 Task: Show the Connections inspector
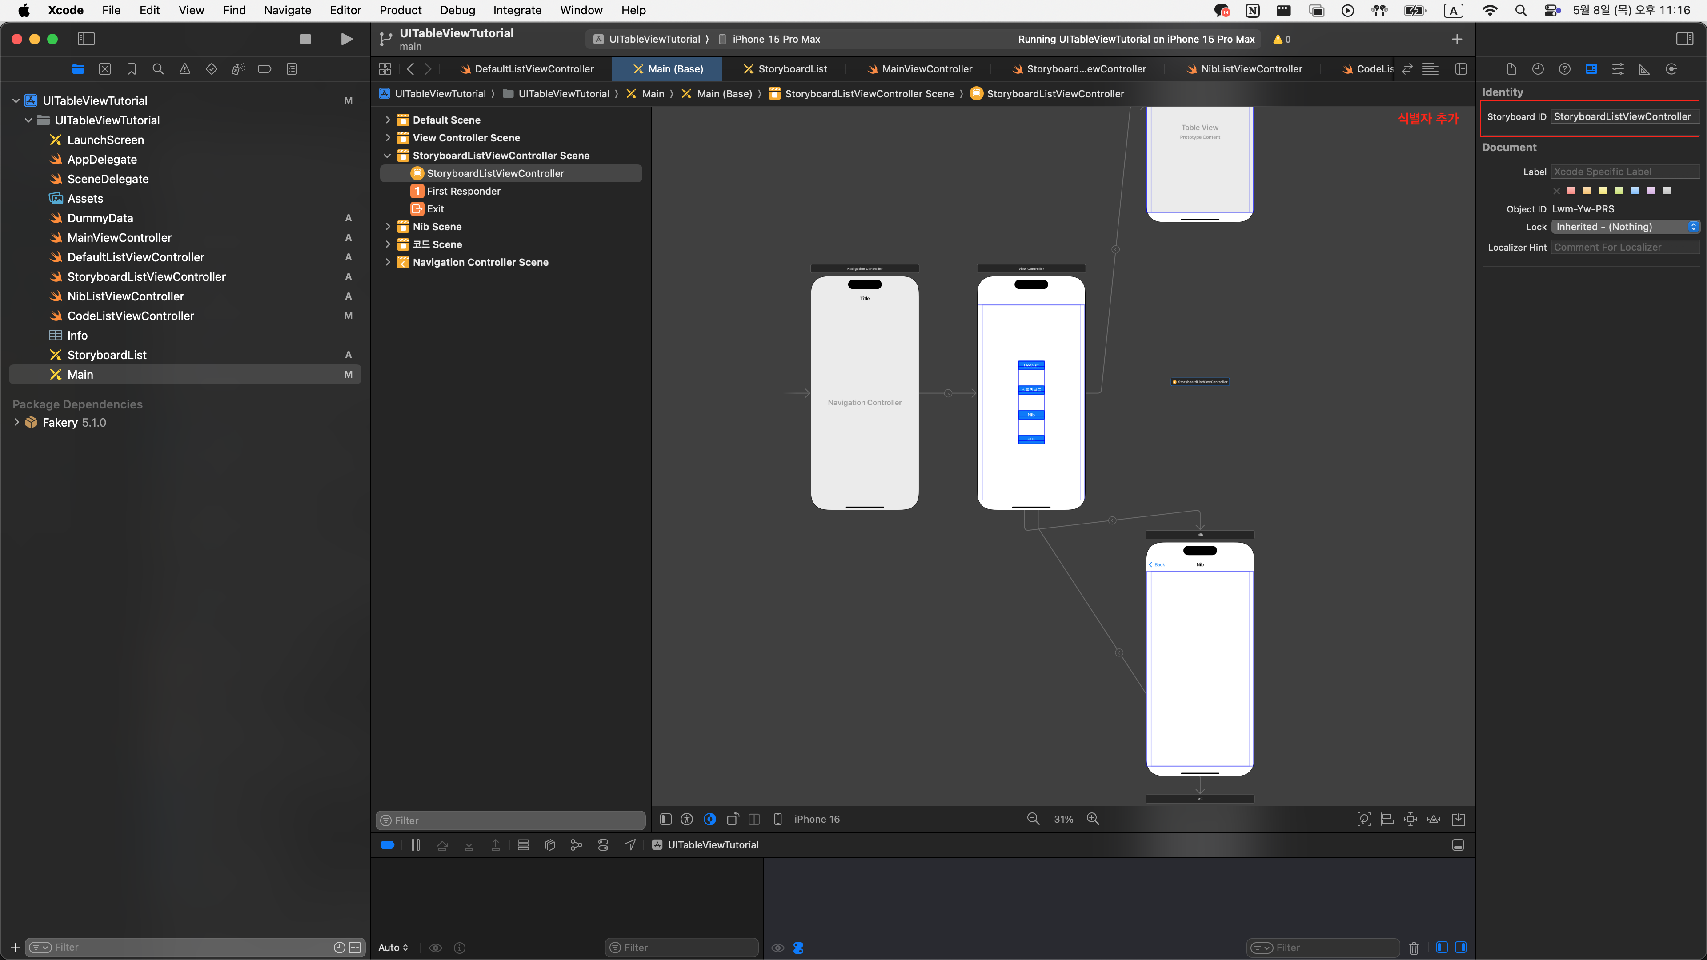point(1671,69)
